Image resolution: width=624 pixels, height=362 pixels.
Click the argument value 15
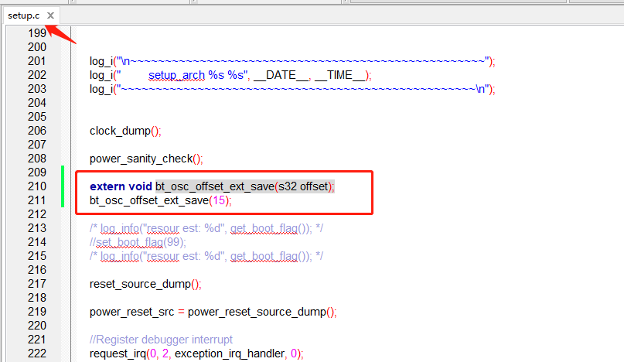(x=219, y=200)
